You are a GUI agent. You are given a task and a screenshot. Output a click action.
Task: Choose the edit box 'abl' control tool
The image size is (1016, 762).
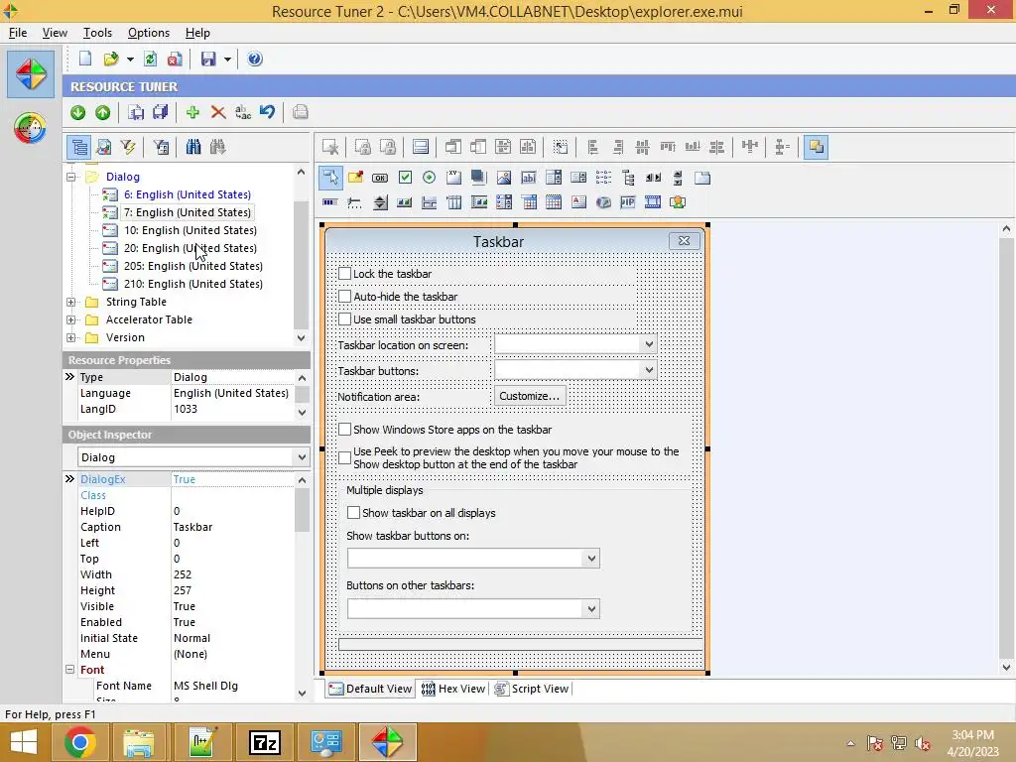tap(529, 178)
